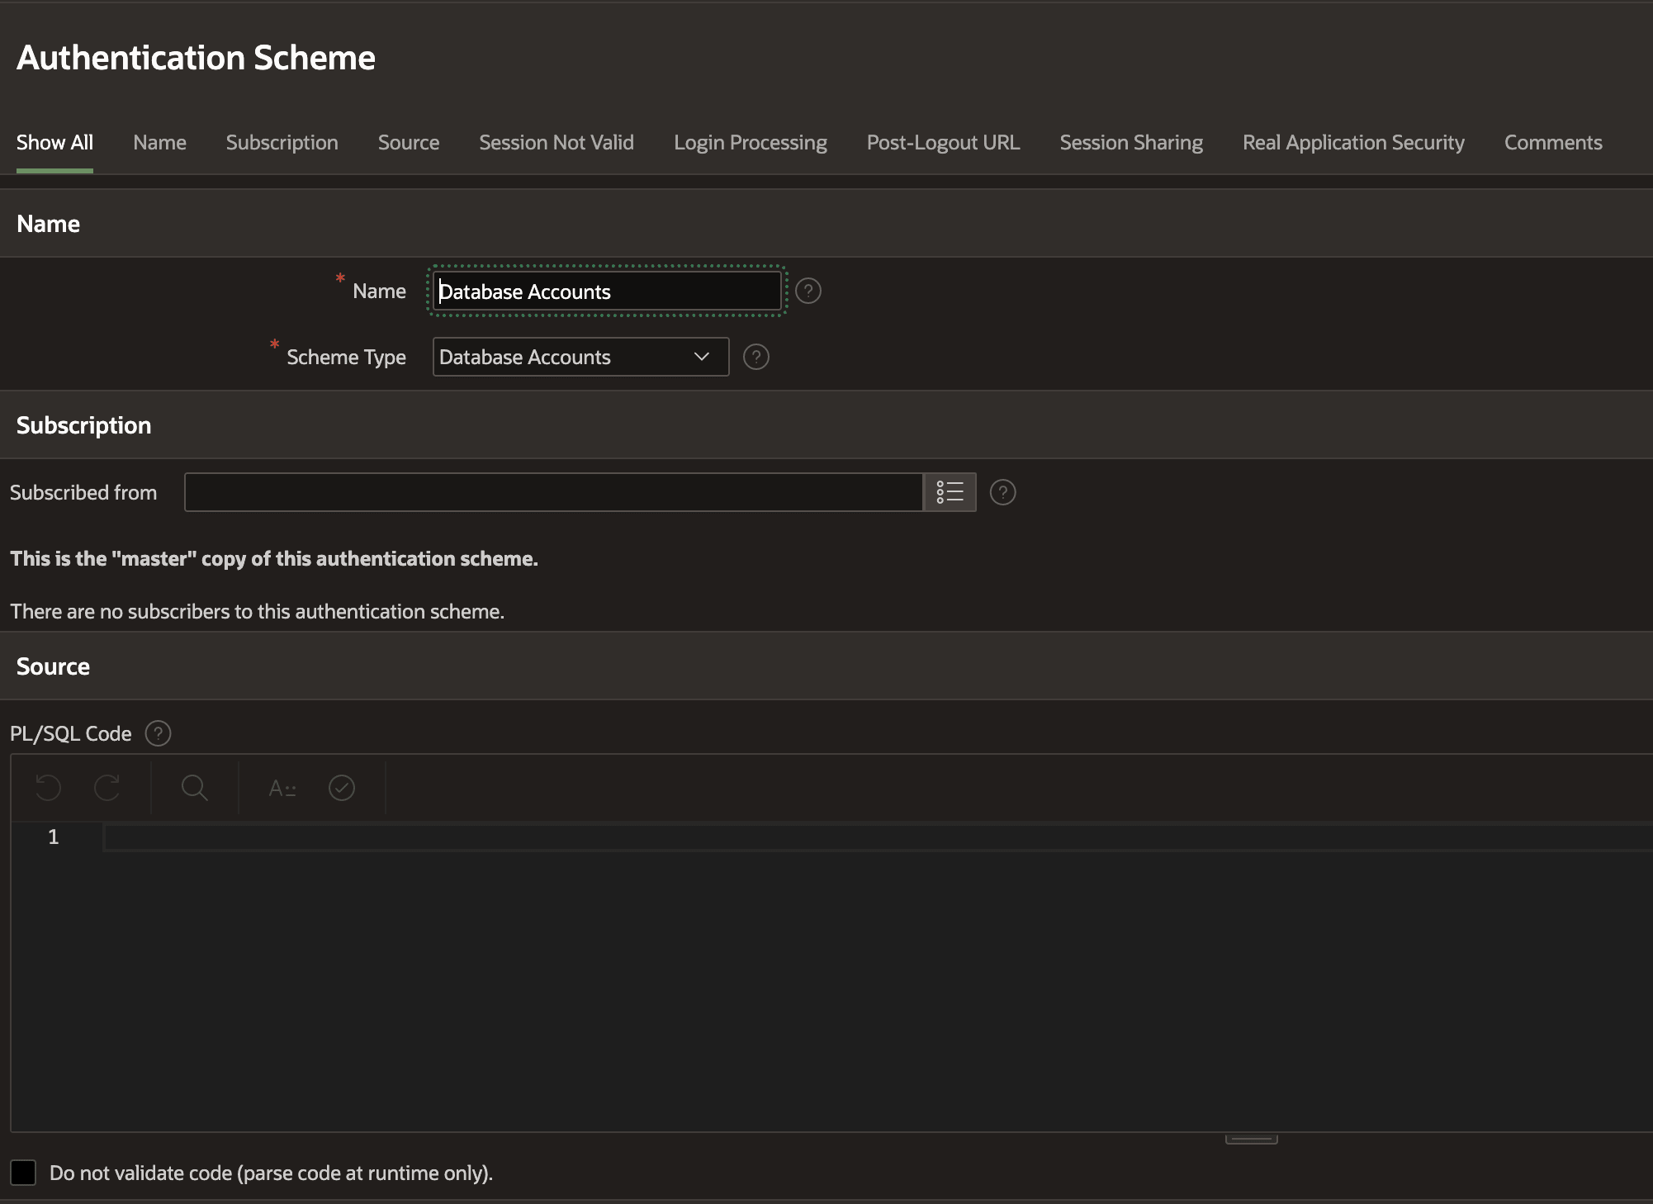
Task: Enable Do not validate code checkbox
Action: click(x=23, y=1173)
